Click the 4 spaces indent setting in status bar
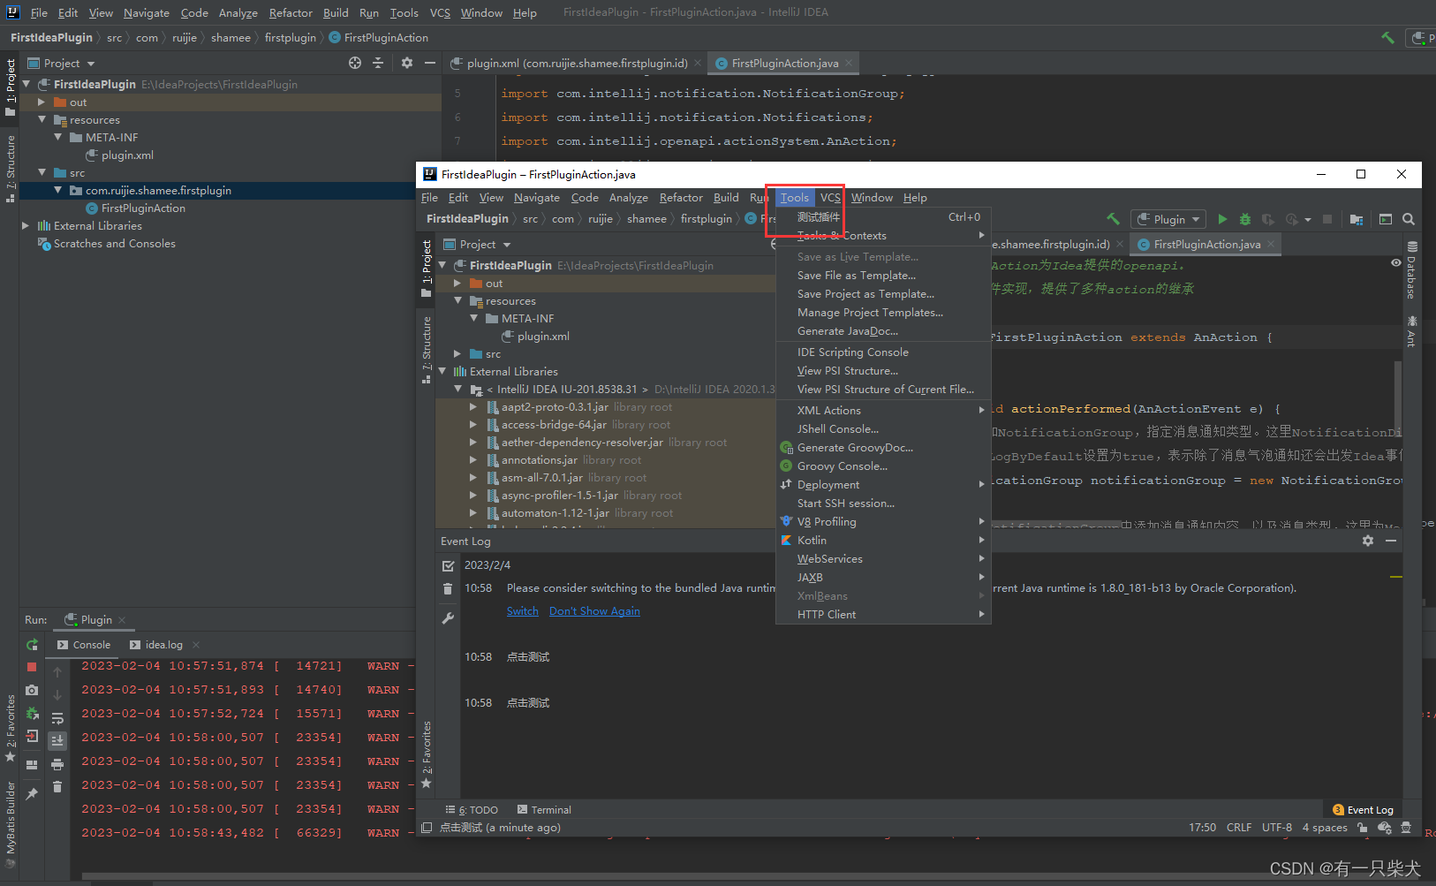Viewport: 1436px width, 886px height. click(x=1325, y=828)
